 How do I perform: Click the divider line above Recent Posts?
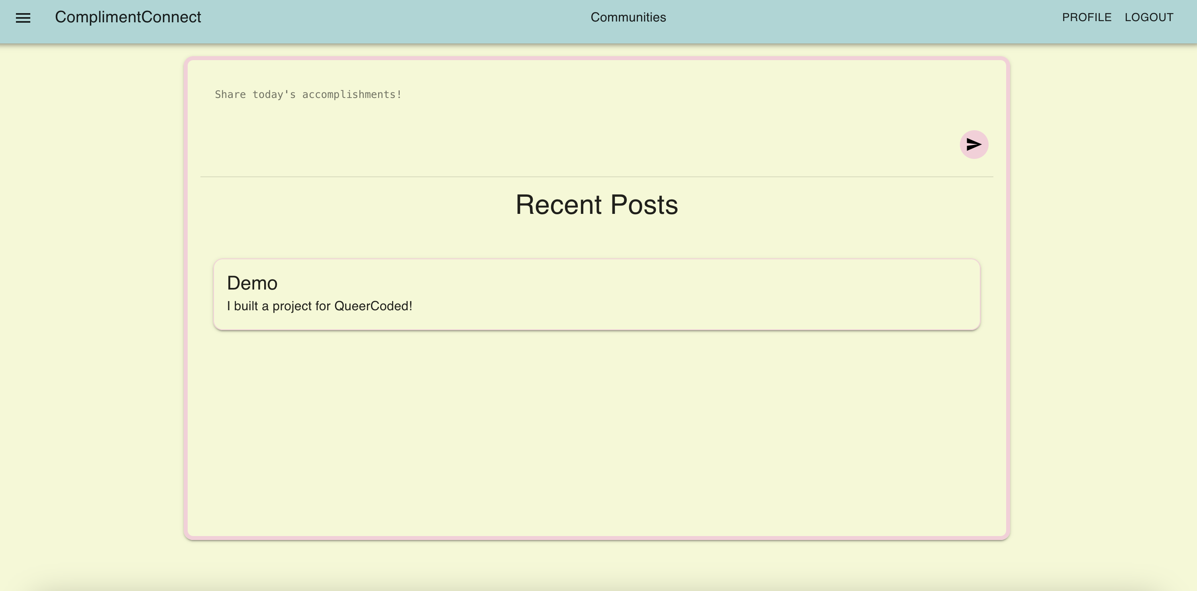tap(597, 177)
